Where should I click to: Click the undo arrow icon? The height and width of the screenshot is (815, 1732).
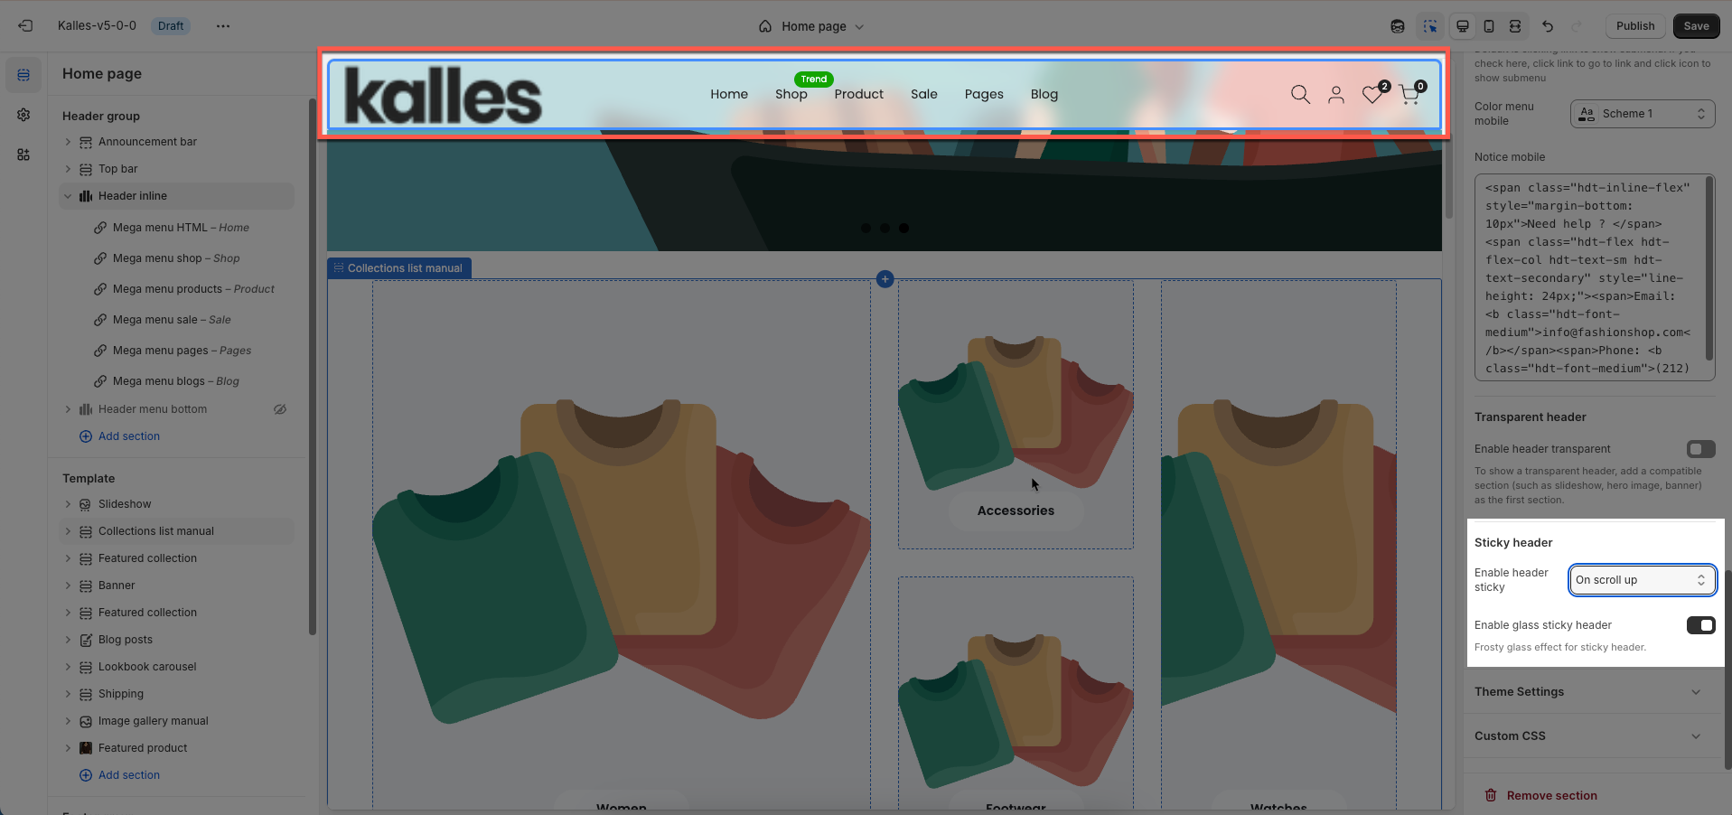pyautogui.click(x=1548, y=26)
